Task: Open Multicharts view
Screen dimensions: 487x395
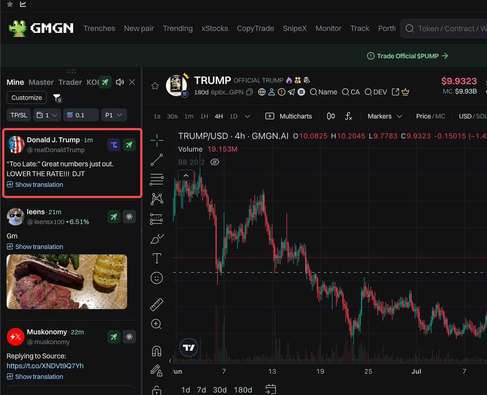Action: (x=289, y=116)
